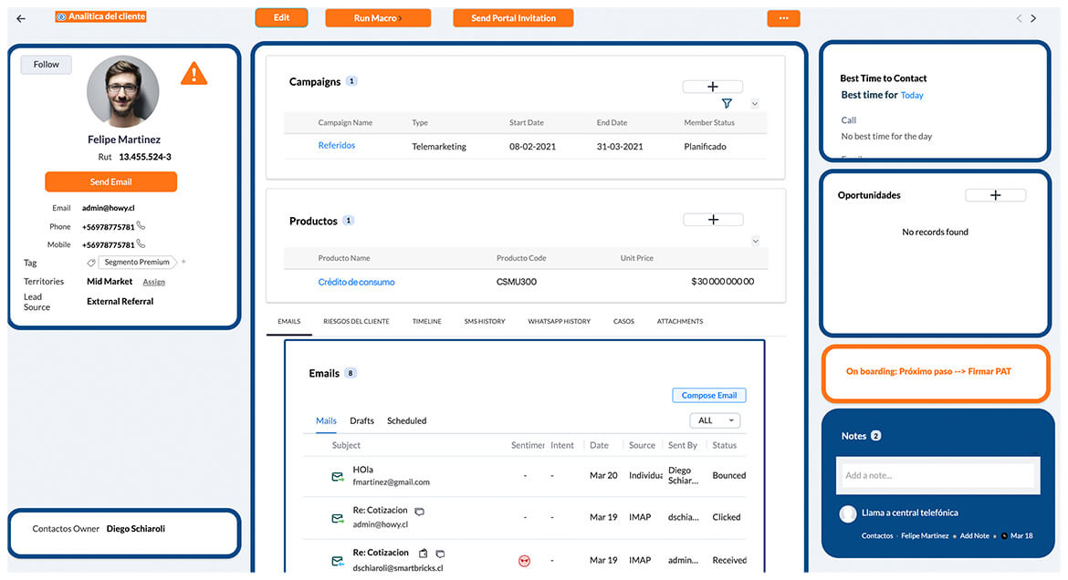Viewport: 1068px width, 580px height.
Task: Open the Timeline tab
Action: click(427, 321)
